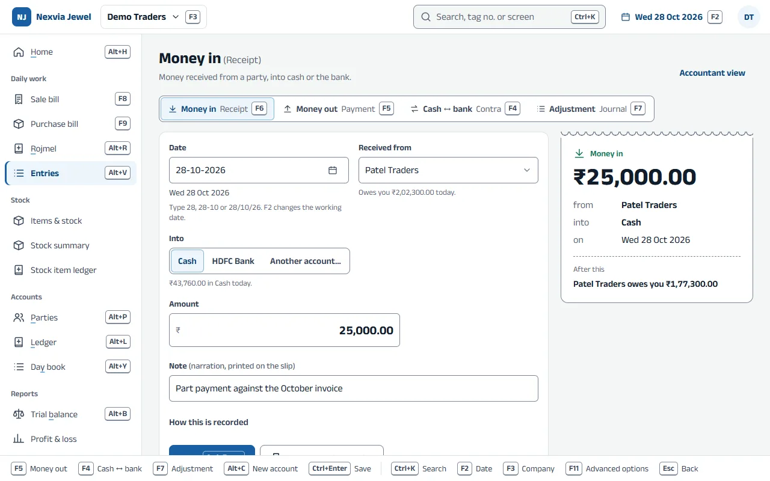Screen dimensions: 770x481
Task: Click the Stock item ledger icon
Action: (19, 270)
